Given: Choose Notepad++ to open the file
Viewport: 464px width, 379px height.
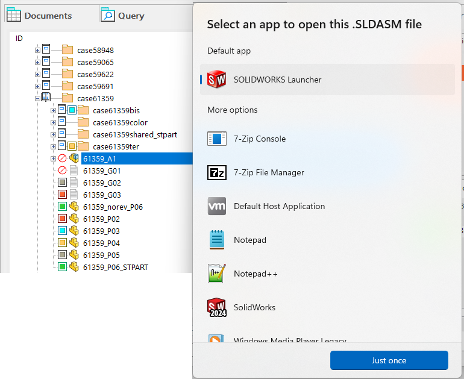Looking at the screenshot, I should click(327, 274).
